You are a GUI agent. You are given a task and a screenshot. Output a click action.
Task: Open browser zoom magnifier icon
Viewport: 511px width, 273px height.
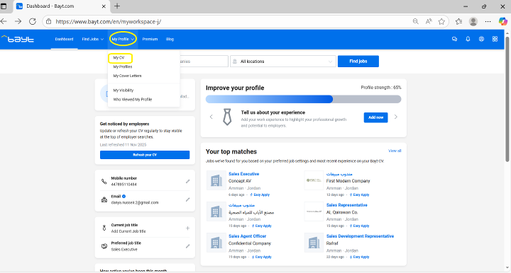pos(415,21)
